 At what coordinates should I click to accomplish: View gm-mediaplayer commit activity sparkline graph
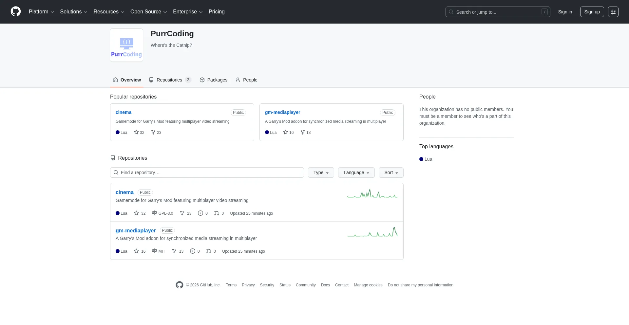pos(372,232)
